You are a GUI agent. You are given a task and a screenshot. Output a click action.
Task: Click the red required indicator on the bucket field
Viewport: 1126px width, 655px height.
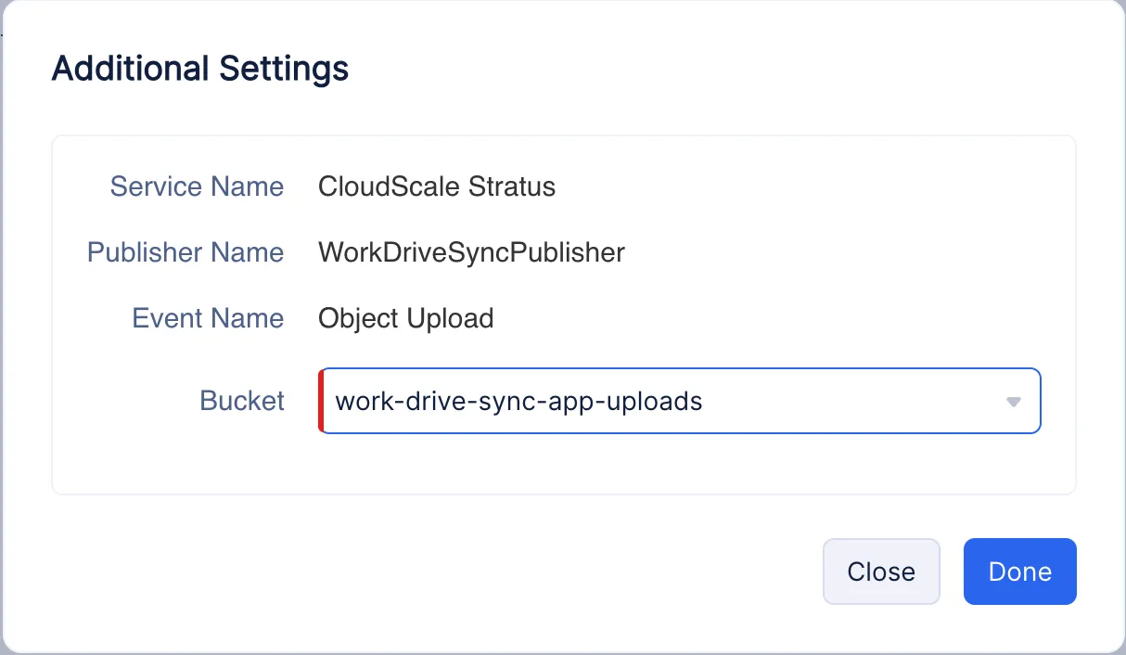pyautogui.click(x=321, y=401)
